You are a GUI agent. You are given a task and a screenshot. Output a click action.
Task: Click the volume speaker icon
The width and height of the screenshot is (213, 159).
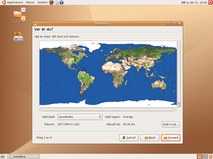(x=183, y=2)
